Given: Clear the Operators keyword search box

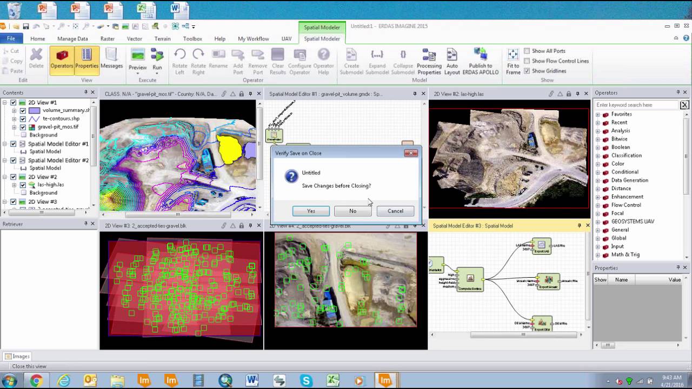Looking at the screenshot, I should [x=684, y=105].
